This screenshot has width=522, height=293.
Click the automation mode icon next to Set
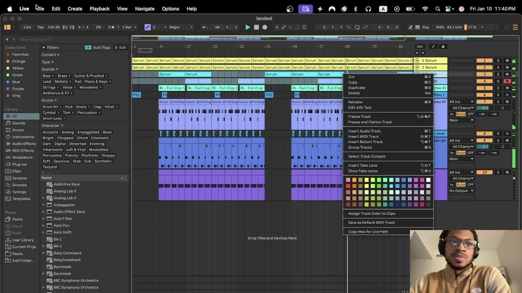pyautogui.click(x=433, y=46)
